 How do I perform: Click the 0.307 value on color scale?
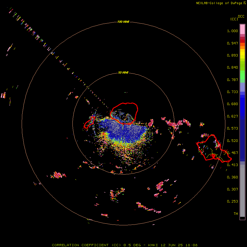(x=232, y=189)
